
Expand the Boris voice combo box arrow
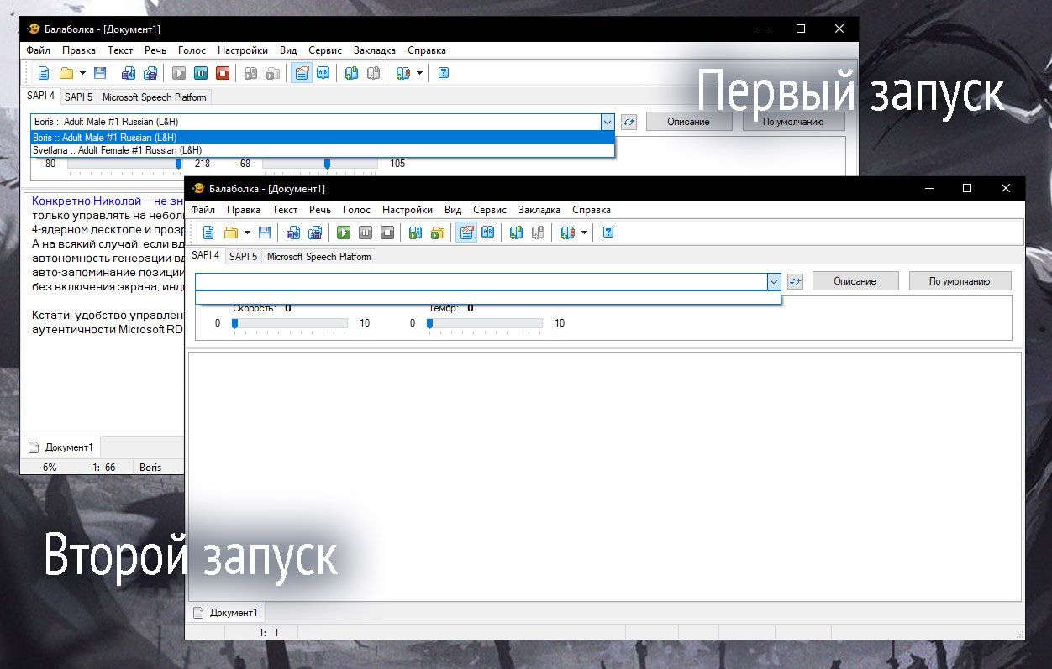coord(608,122)
